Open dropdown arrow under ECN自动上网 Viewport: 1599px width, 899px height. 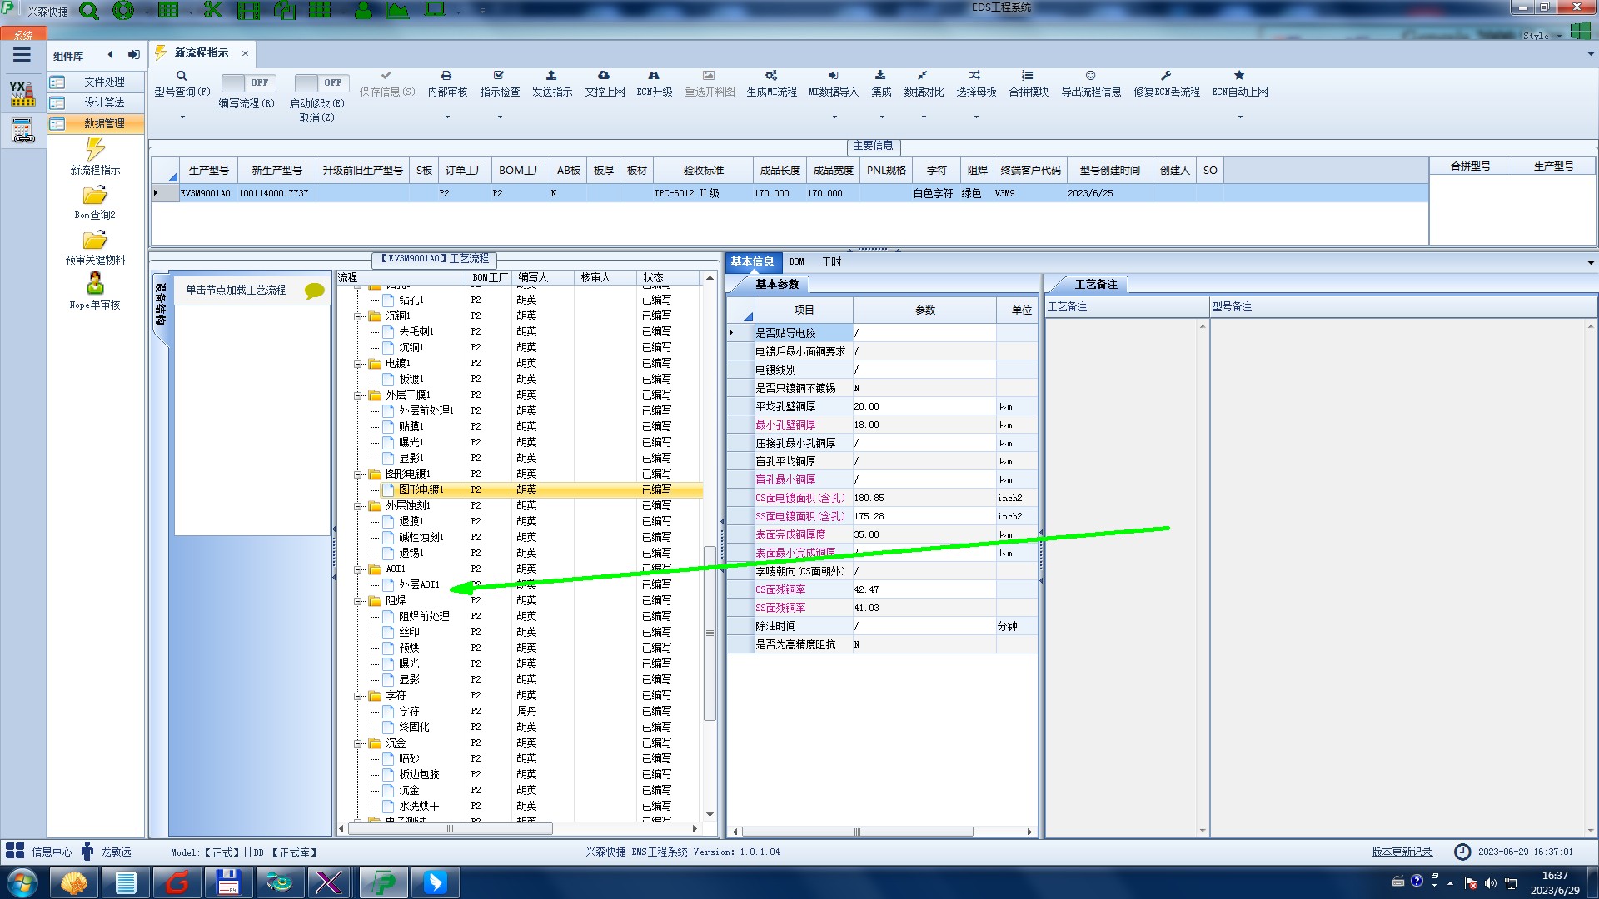pos(1240,117)
